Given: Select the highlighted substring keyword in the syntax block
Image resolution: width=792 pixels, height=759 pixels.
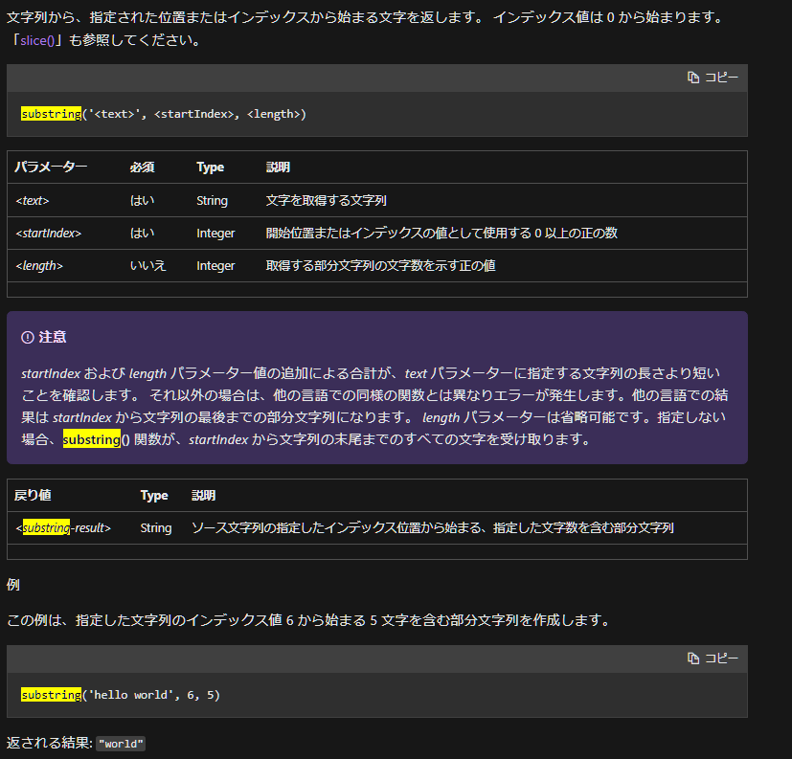Looking at the screenshot, I should pyautogui.click(x=49, y=113).
